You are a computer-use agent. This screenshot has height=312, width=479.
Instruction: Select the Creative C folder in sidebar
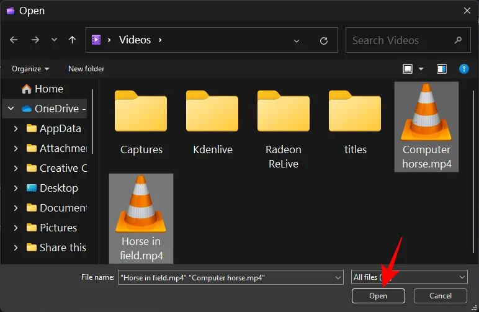56,168
